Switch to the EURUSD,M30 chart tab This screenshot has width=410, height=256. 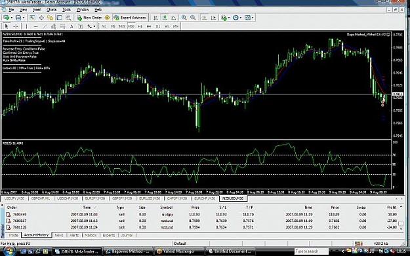click(x=150, y=198)
